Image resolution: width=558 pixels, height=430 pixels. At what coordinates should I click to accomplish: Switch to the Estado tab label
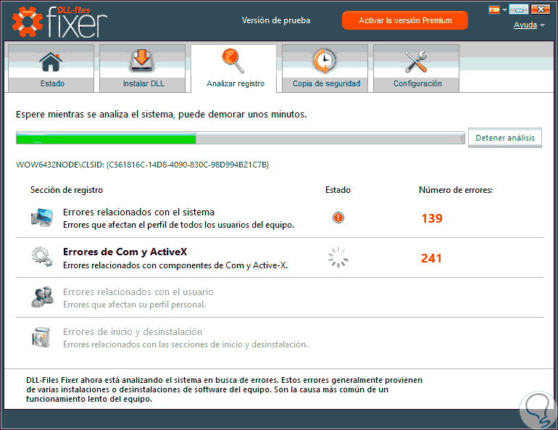point(52,83)
